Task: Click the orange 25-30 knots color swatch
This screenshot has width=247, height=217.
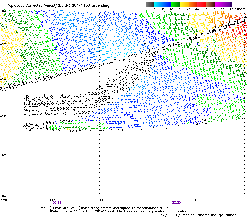Action: point(193,4)
